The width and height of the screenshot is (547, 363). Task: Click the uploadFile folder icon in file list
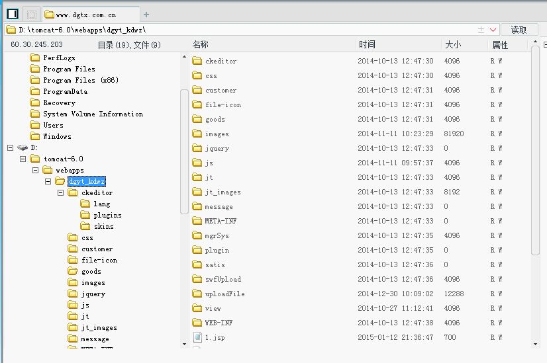pyautogui.click(x=197, y=294)
